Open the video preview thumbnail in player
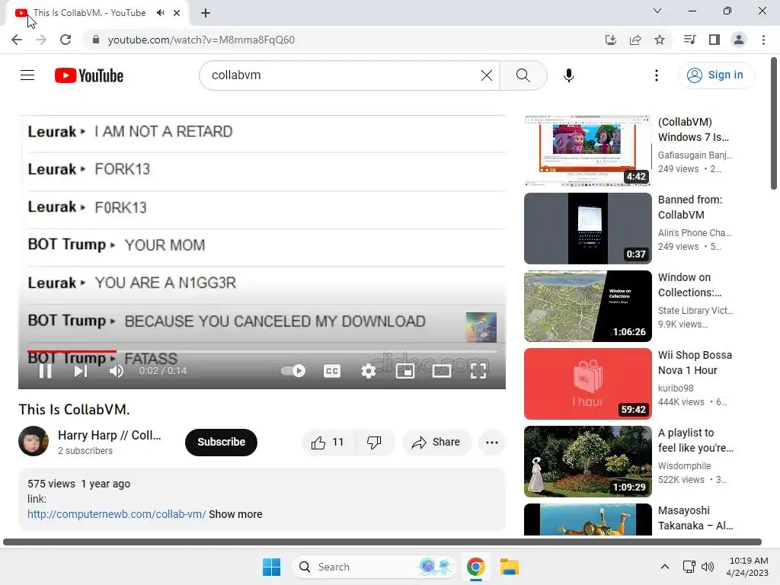The height and width of the screenshot is (585, 780). 481,328
